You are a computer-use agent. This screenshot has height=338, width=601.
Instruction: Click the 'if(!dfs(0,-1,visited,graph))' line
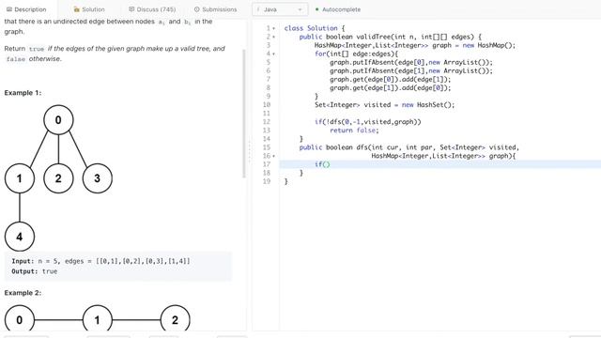367,122
